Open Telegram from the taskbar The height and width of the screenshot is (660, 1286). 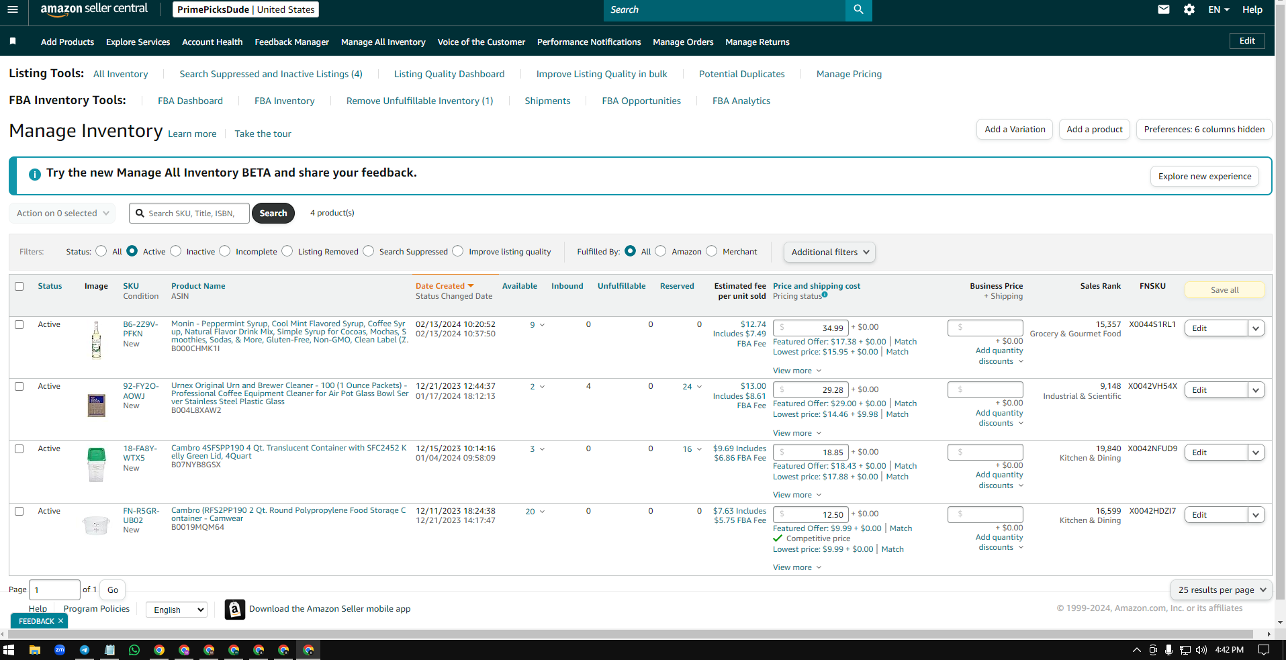tap(85, 650)
